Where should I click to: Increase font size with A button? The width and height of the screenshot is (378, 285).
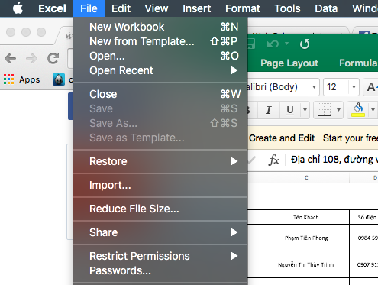(x=371, y=87)
